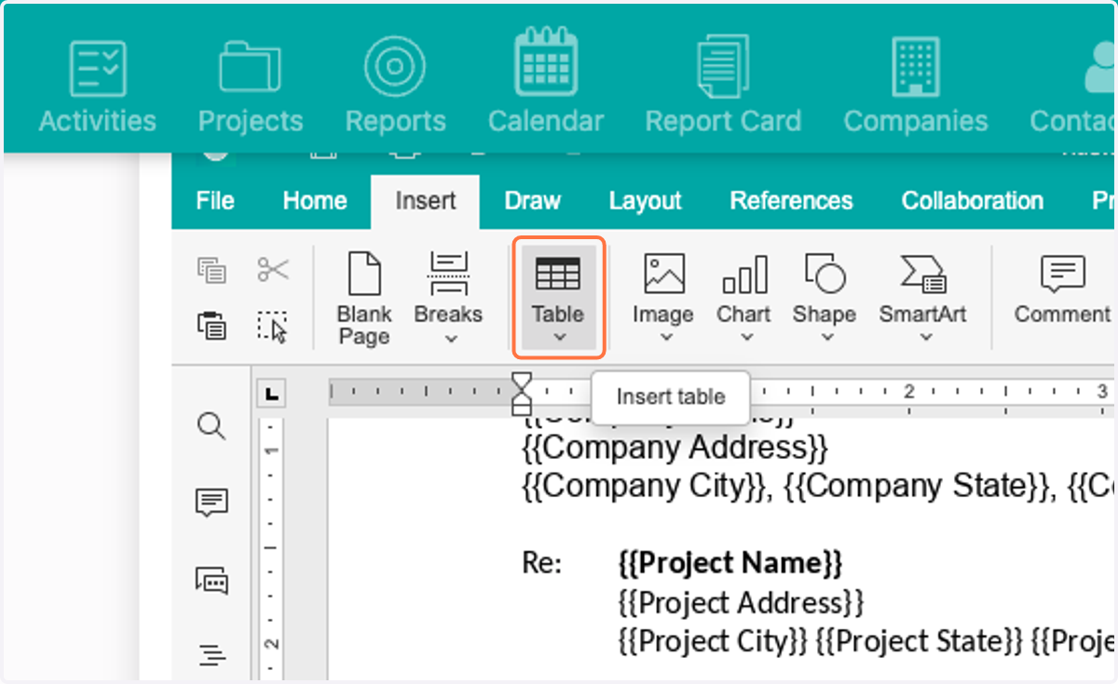Open the Chat panel in sidebar
The image size is (1118, 684).
pos(211,580)
